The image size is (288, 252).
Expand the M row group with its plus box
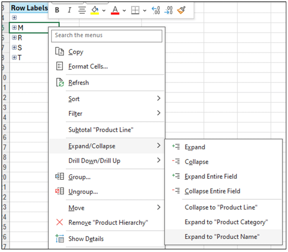pyautogui.click(x=14, y=27)
